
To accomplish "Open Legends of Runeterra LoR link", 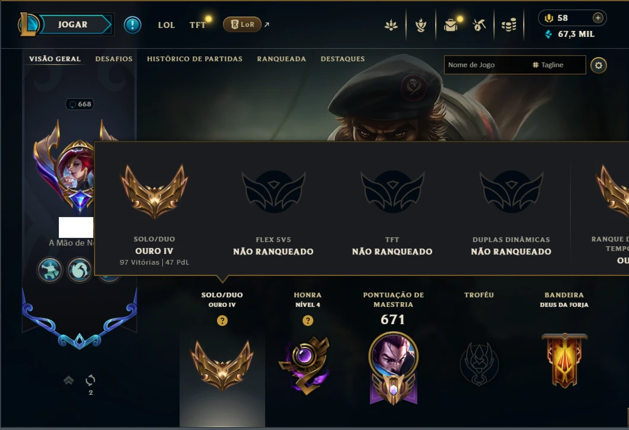I will pos(242,24).
